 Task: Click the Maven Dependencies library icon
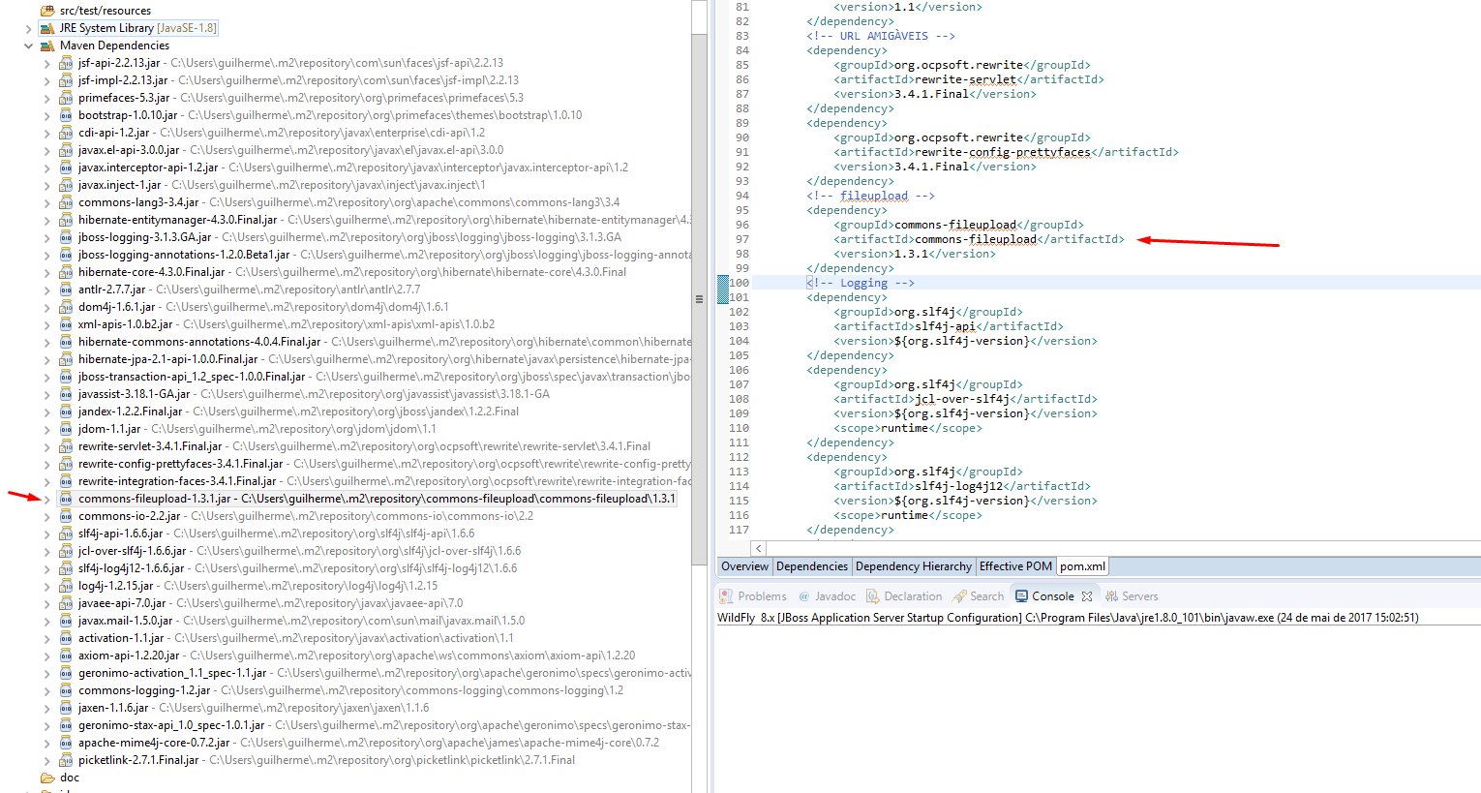click(46, 46)
